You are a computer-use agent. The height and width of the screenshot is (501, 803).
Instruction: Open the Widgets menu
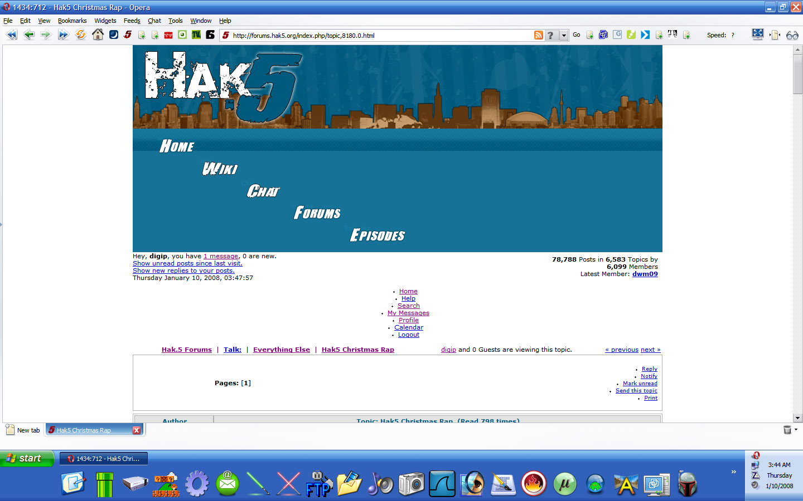coord(105,21)
